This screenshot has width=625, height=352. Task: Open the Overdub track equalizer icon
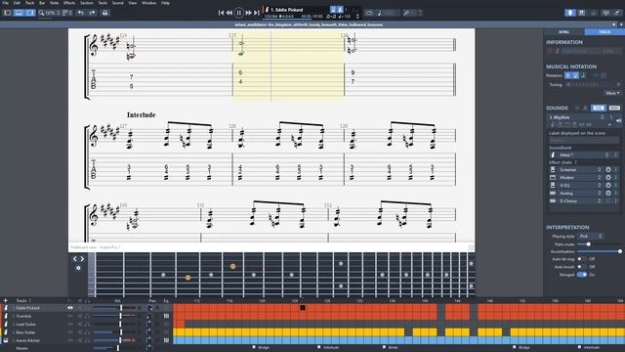click(166, 316)
